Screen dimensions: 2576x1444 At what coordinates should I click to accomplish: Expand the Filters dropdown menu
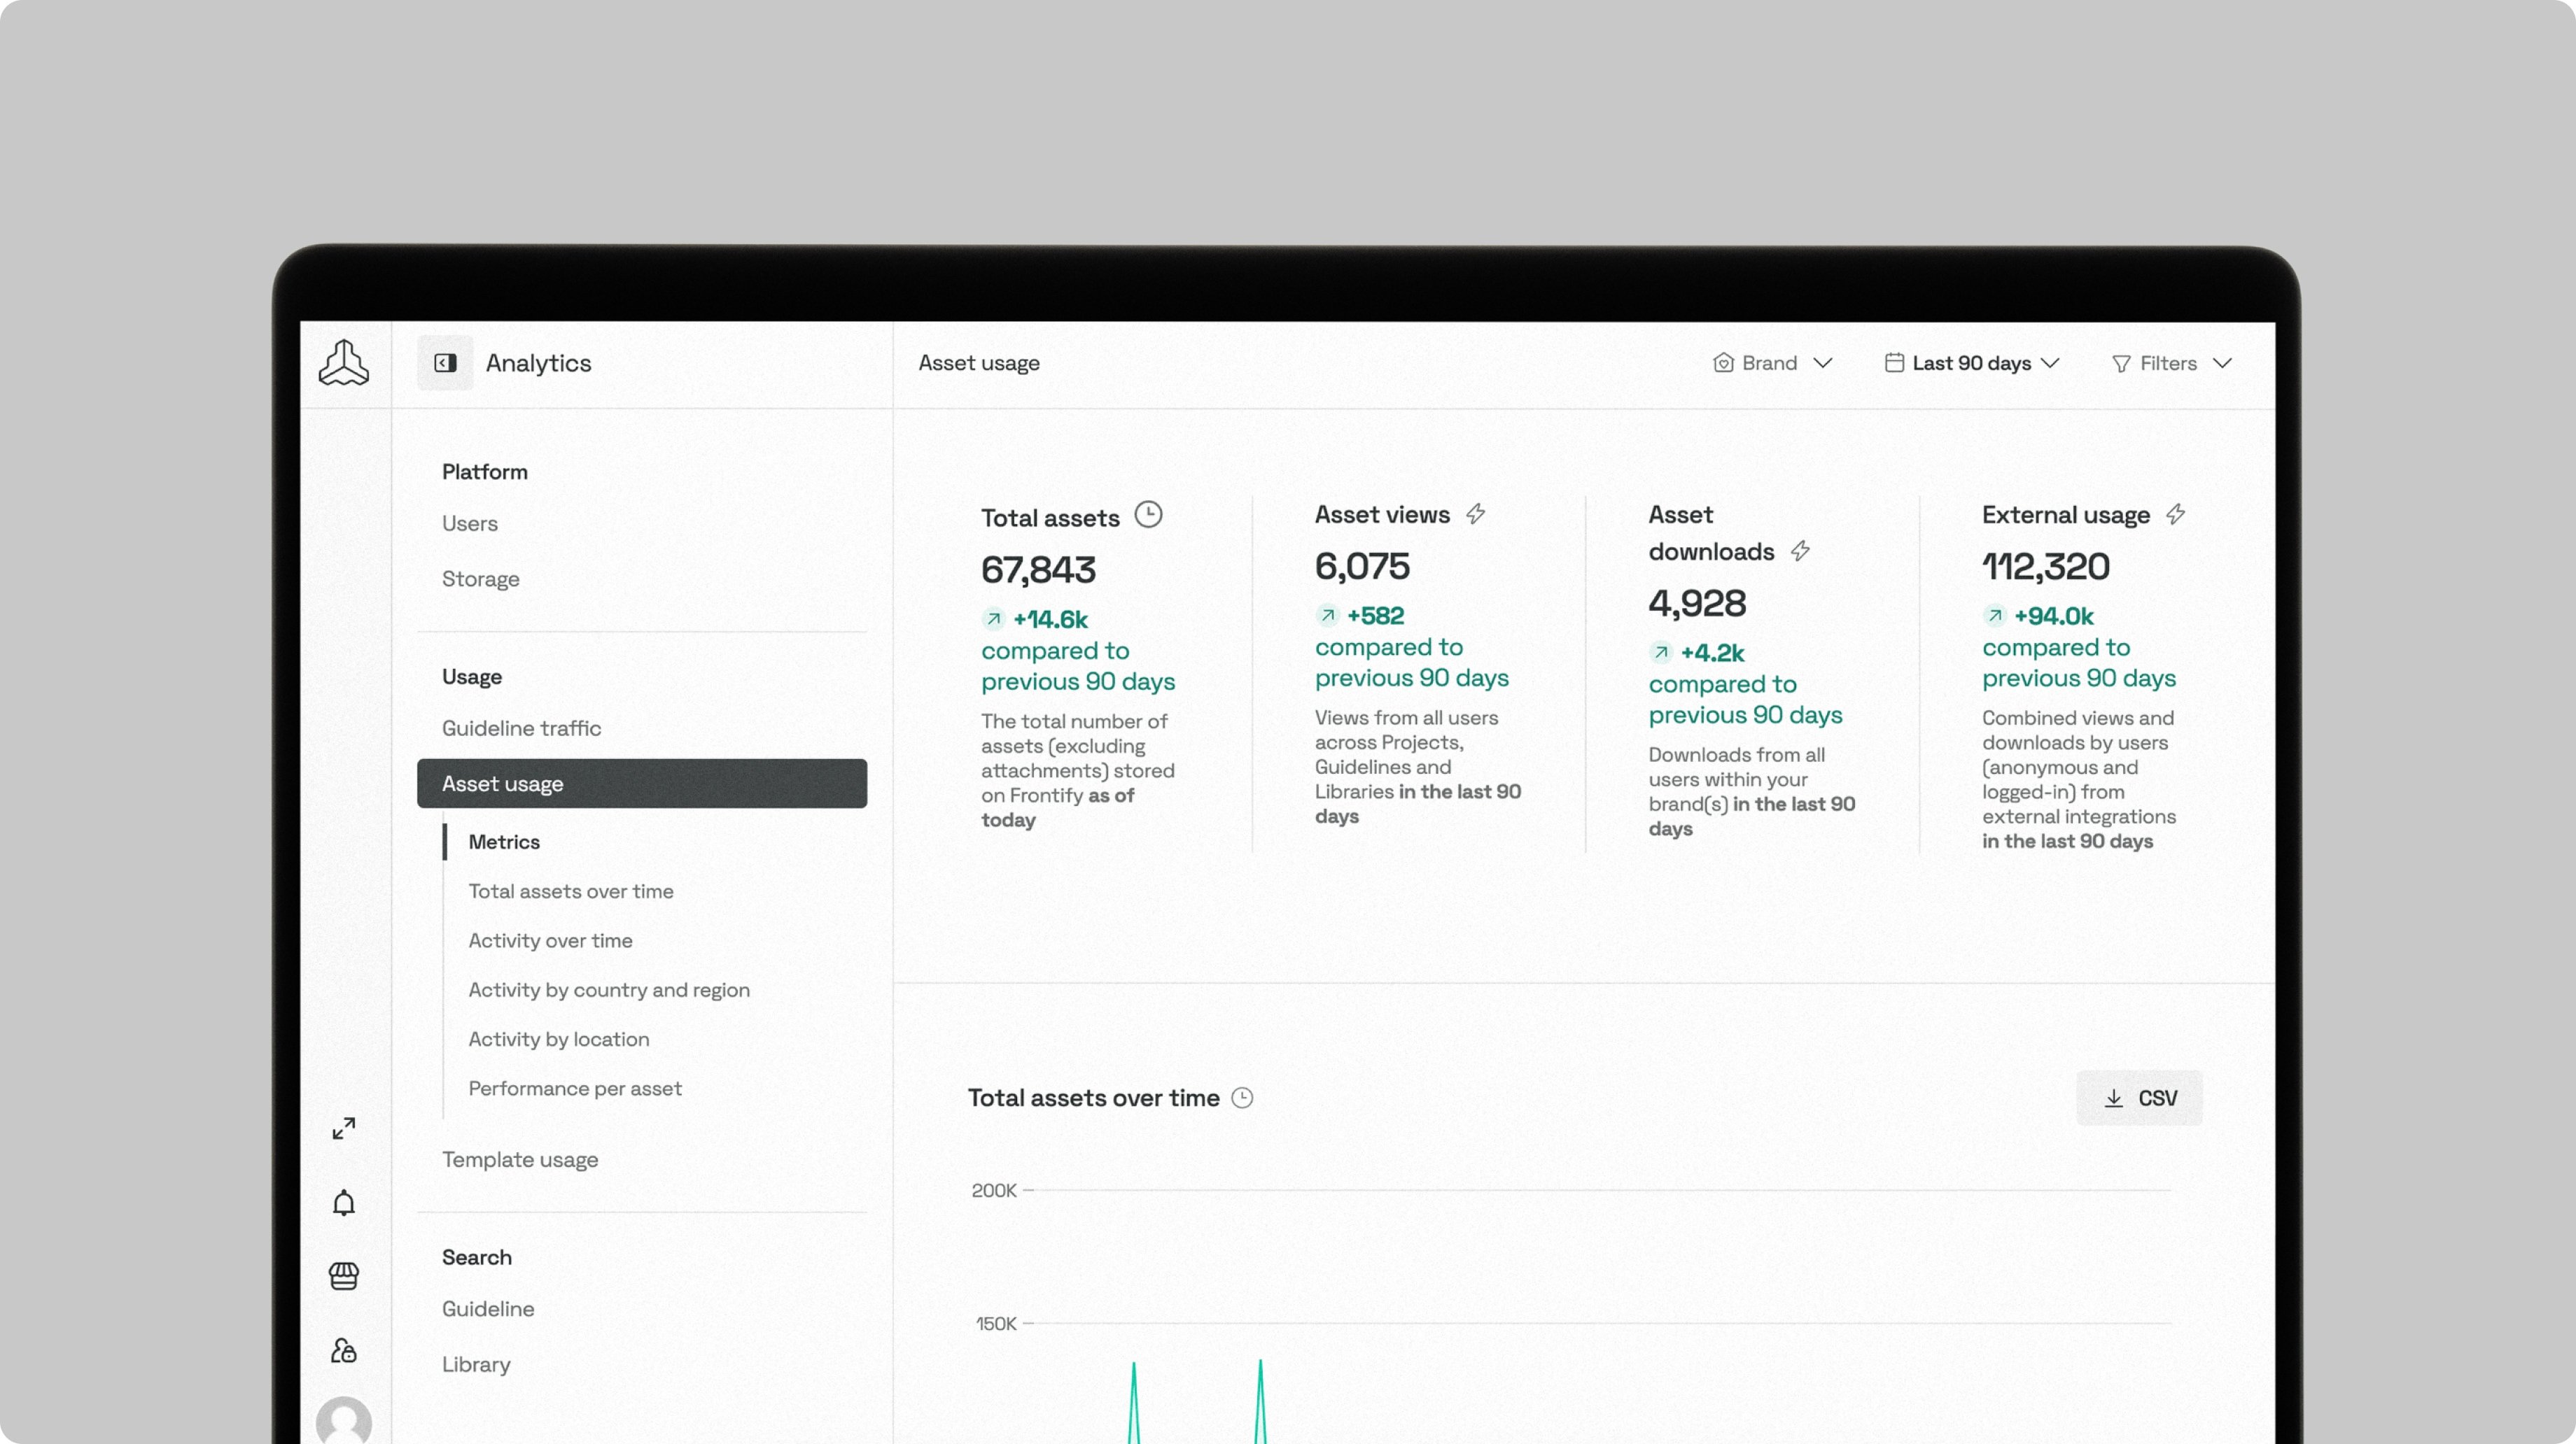coord(2173,362)
